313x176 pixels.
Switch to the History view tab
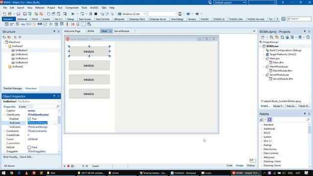pos(251,165)
